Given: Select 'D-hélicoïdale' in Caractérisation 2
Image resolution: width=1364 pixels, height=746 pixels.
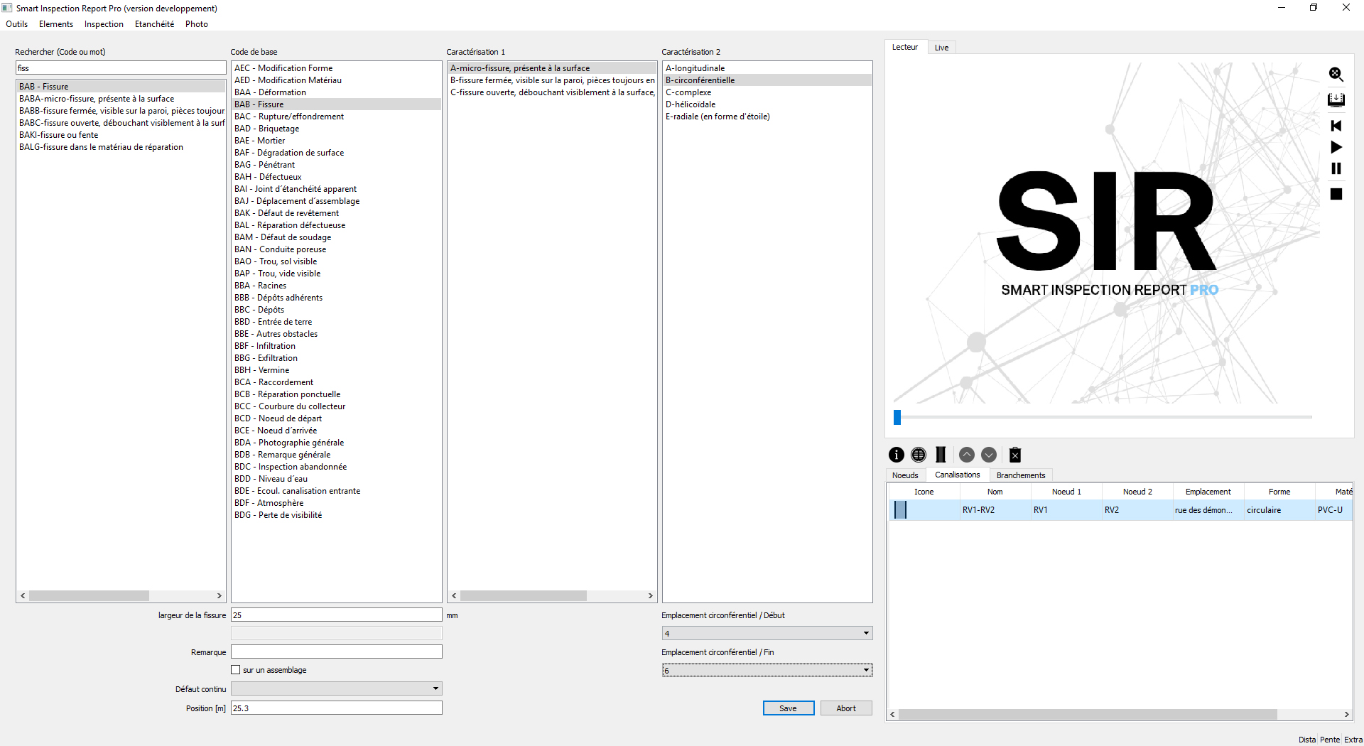Looking at the screenshot, I should (x=767, y=104).
